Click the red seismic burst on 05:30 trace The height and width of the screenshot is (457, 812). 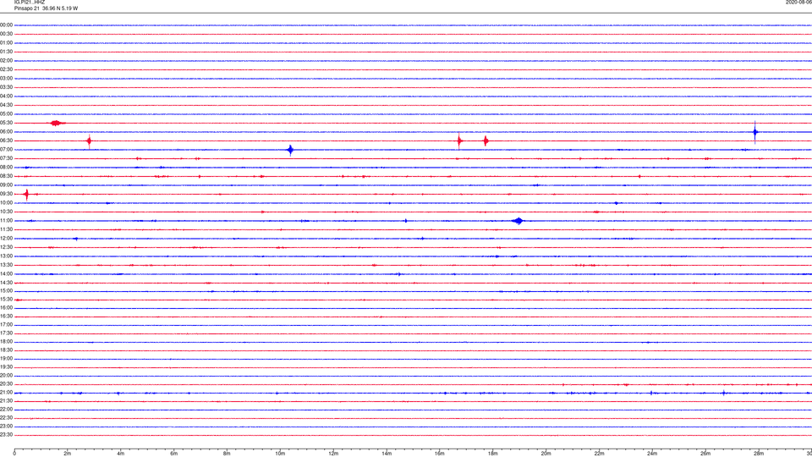(57, 124)
